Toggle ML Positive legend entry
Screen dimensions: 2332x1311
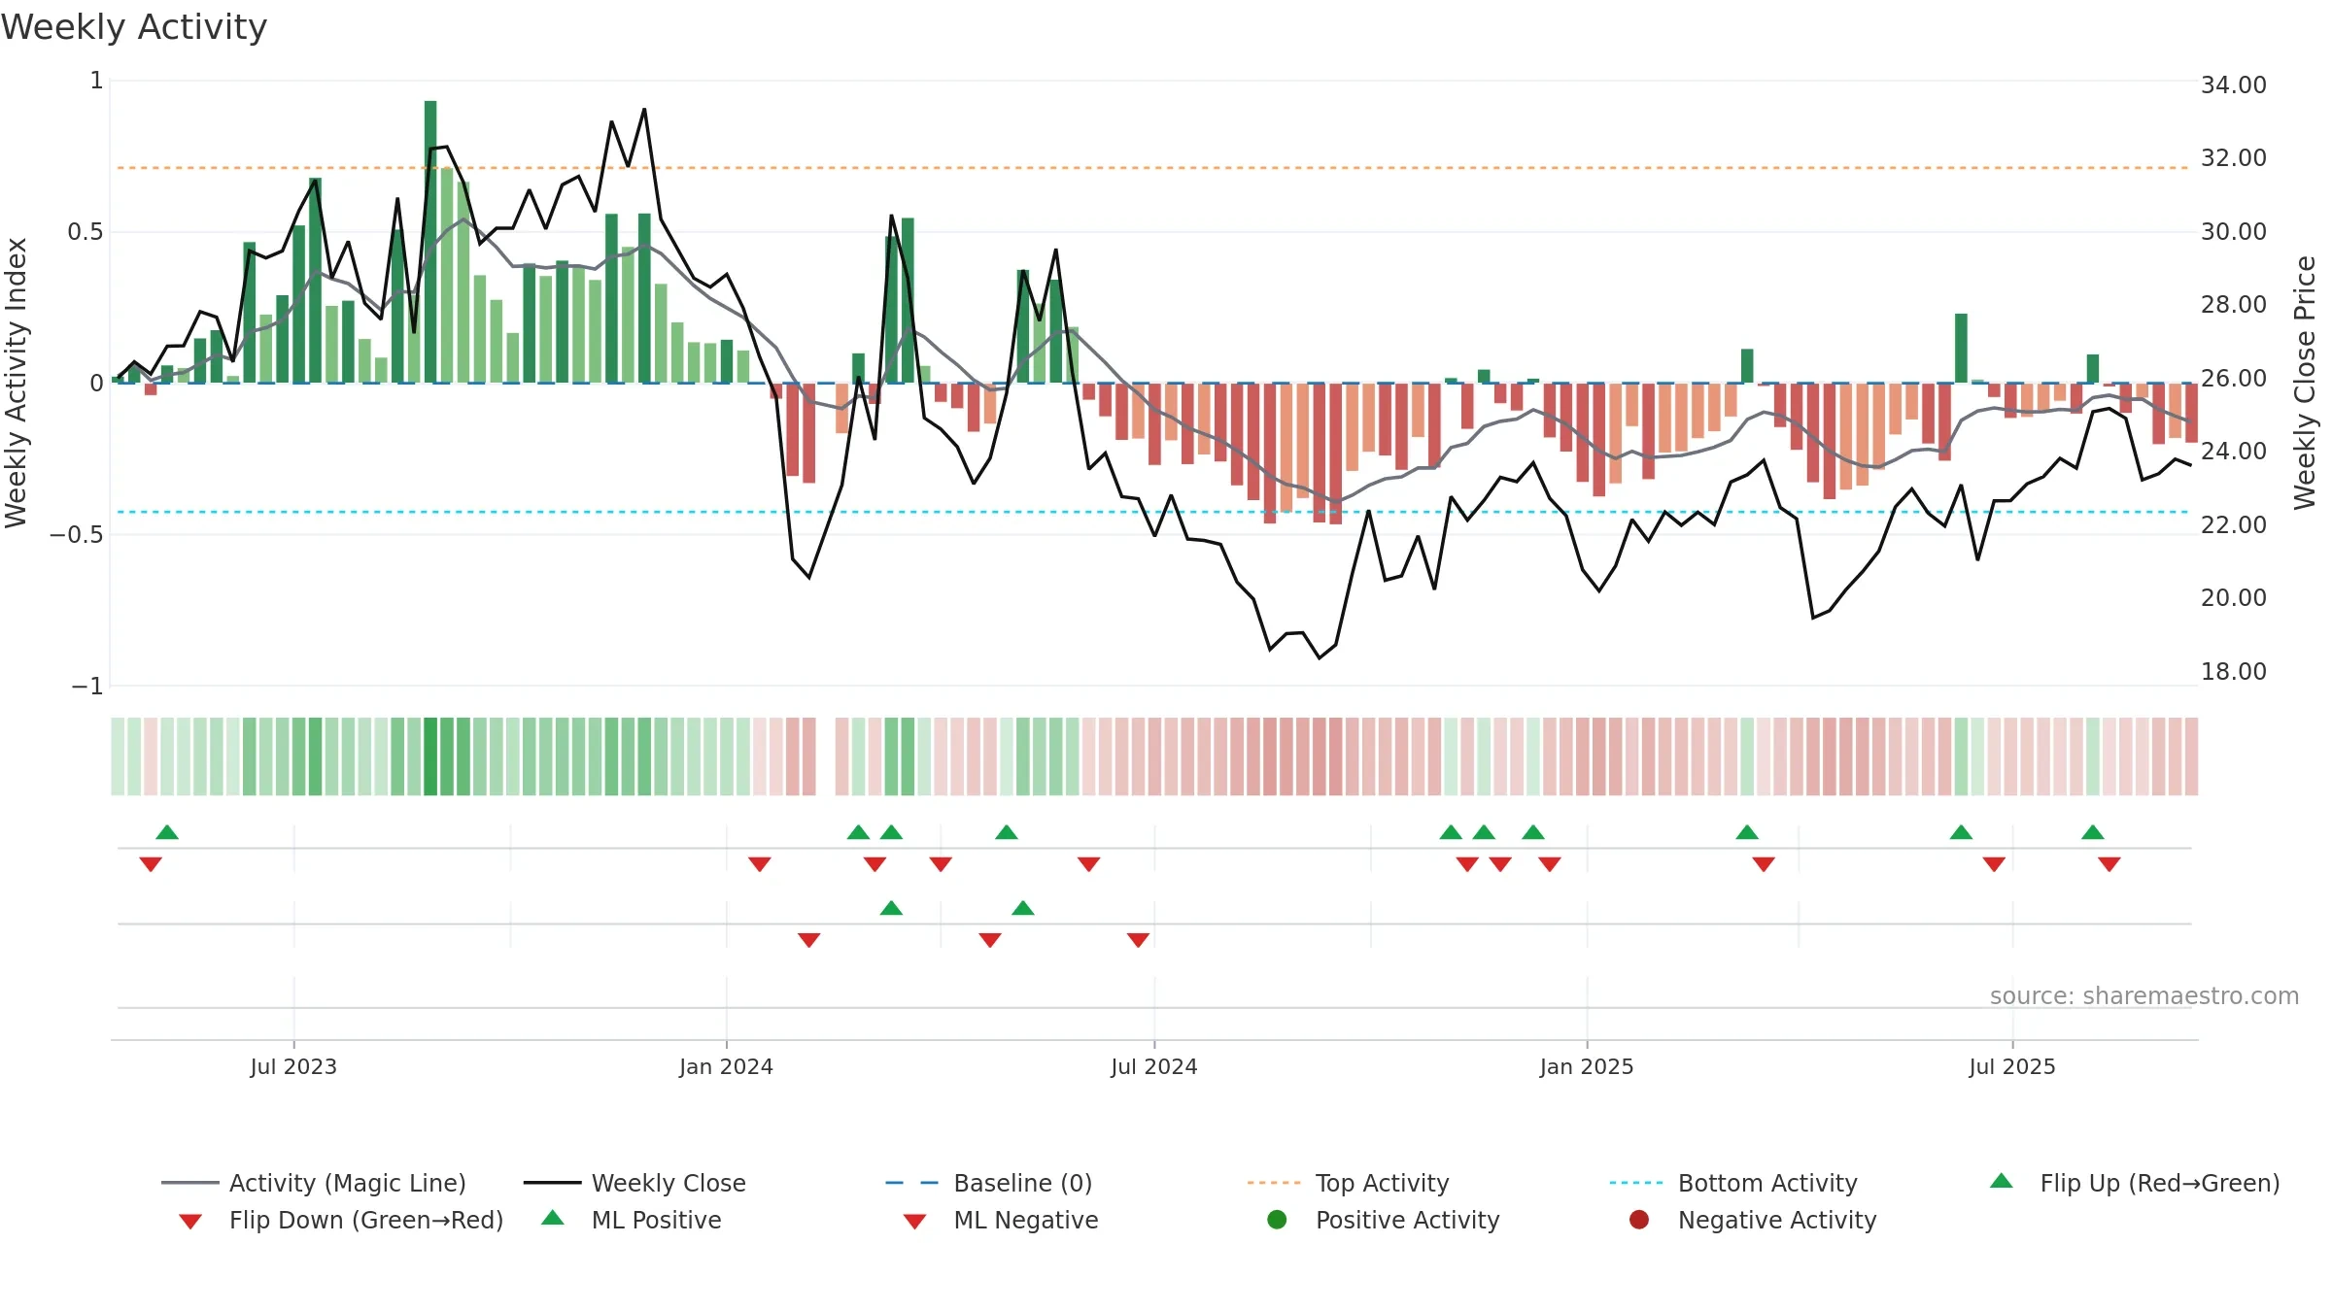[x=632, y=1220]
